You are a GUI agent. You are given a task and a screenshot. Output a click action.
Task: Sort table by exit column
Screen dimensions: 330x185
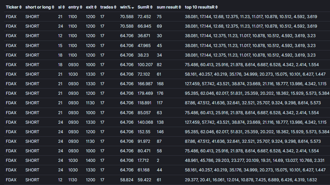91,7
